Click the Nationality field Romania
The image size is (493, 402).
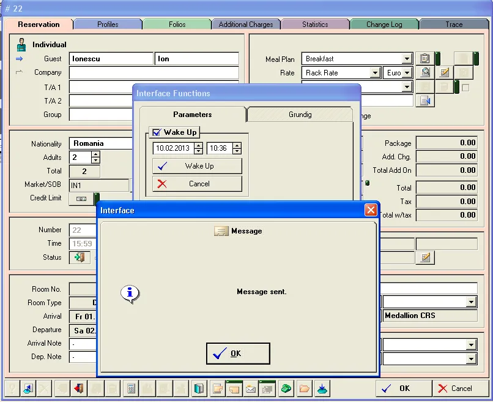pos(100,143)
